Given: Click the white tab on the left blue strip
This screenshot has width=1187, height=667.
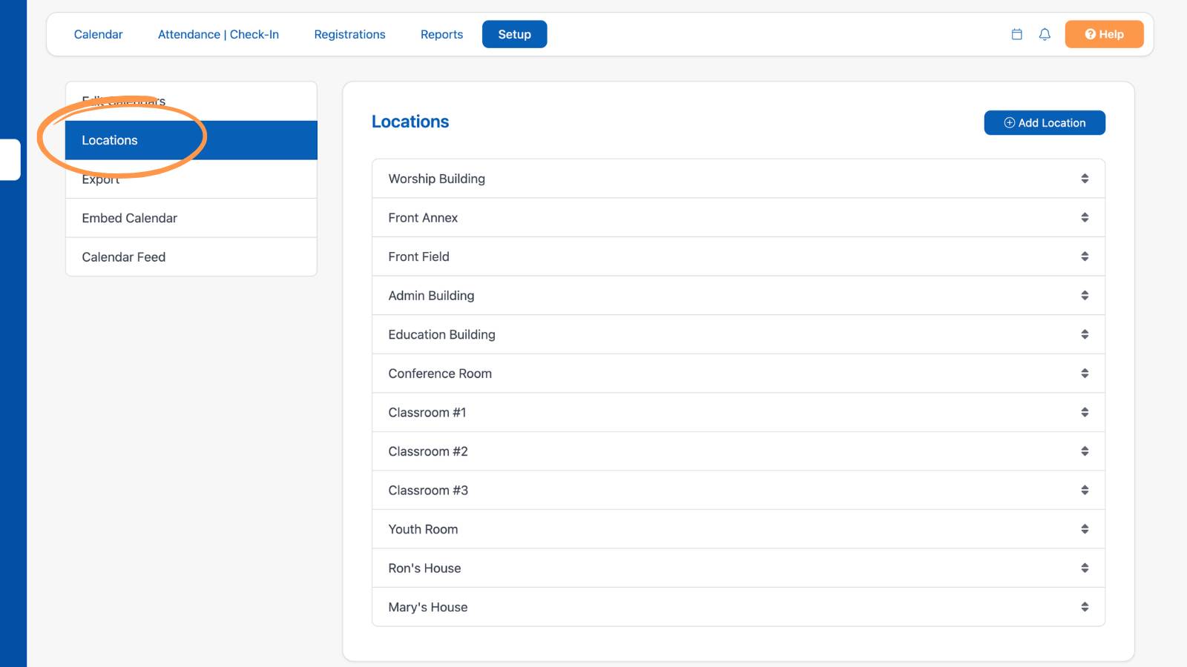Looking at the screenshot, I should tap(10, 159).
